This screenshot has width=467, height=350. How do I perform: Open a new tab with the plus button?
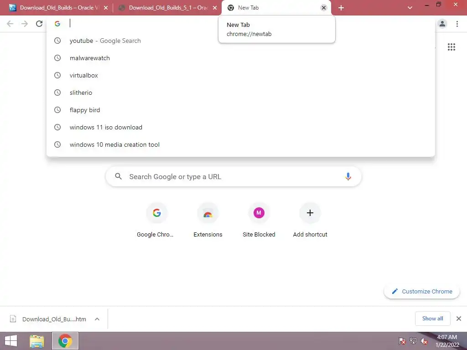(341, 8)
